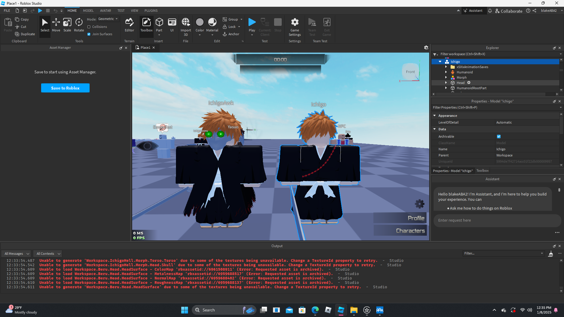Click the Color tool swatch
Screen dimensions: 564x317
pos(200,22)
